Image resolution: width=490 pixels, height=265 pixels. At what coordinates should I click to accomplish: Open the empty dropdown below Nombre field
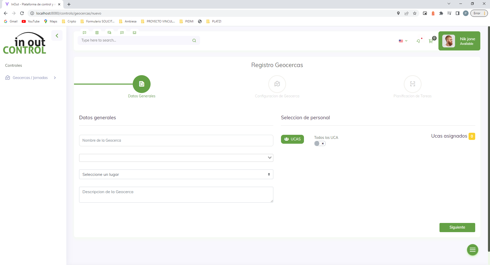point(176,158)
